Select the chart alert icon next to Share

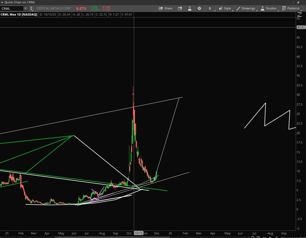point(180,8)
